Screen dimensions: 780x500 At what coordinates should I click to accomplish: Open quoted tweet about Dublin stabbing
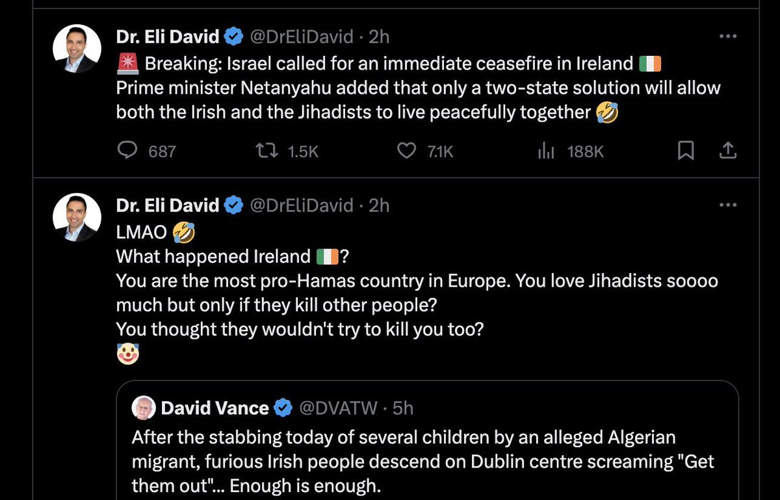click(x=422, y=462)
